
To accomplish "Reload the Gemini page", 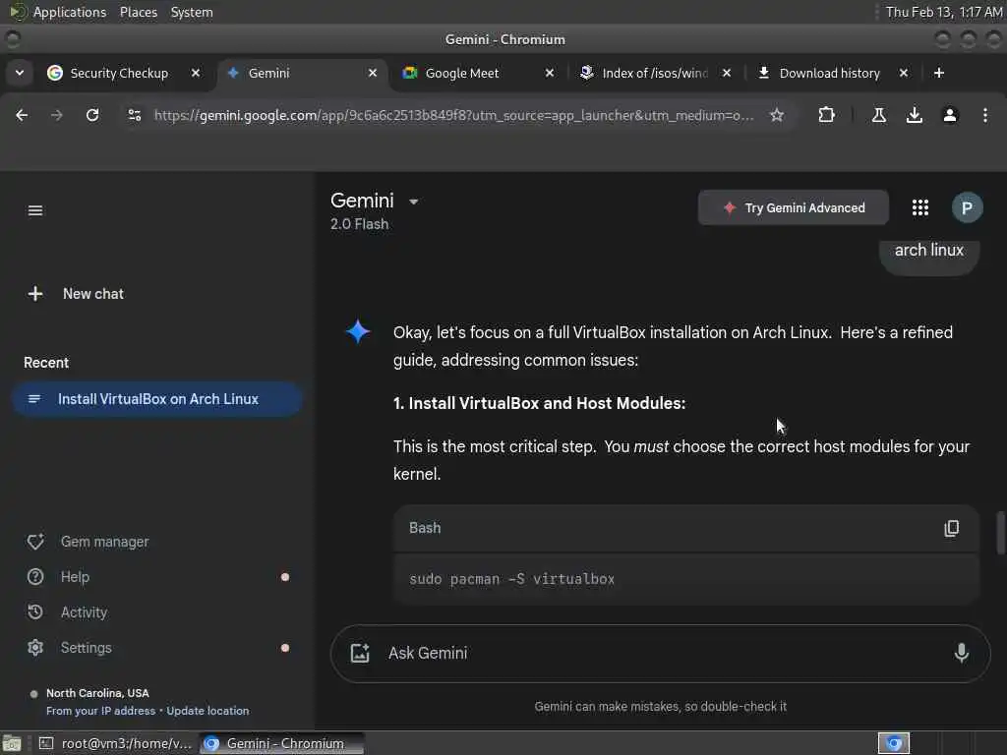I will pyautogui.click(x=92, y=115).
